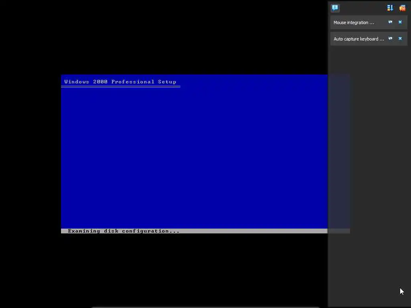Image resolution: width=411 pixels, height=308 pixels.
Task: Expand the Mouse integration notification text
Action: click(x=354, y=22)
